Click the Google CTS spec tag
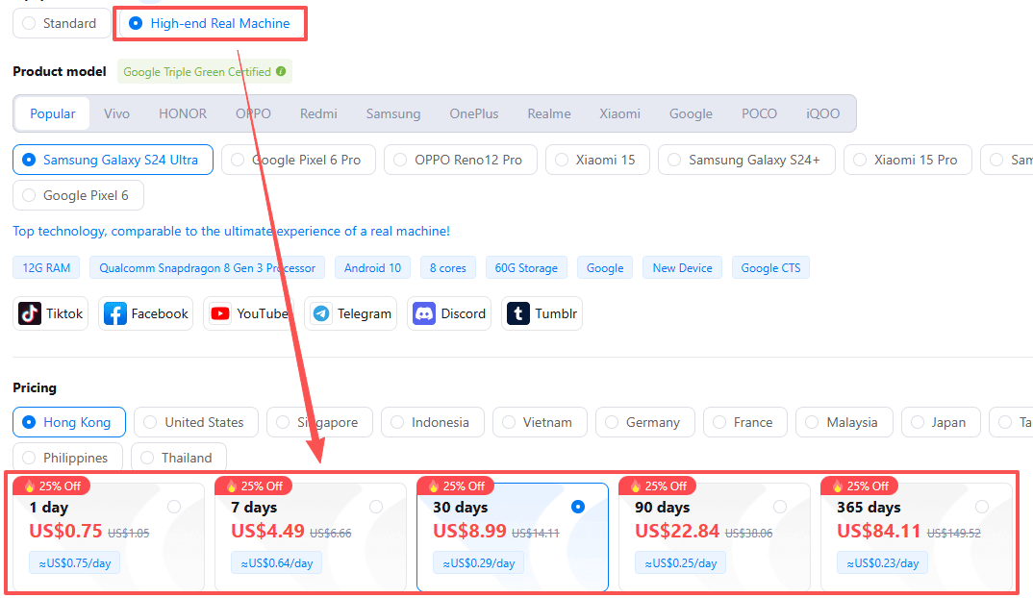 770,268
